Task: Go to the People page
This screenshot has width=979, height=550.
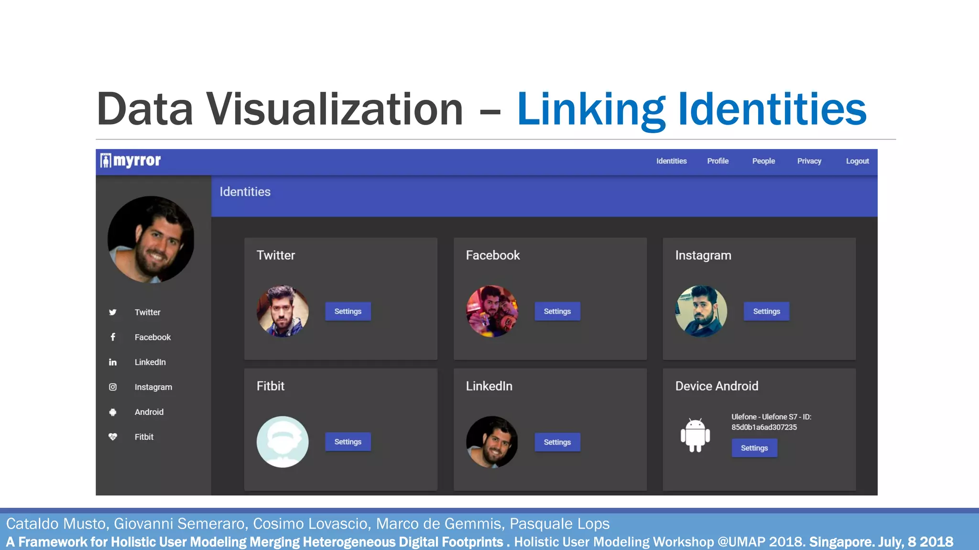Action: (763, 161)
